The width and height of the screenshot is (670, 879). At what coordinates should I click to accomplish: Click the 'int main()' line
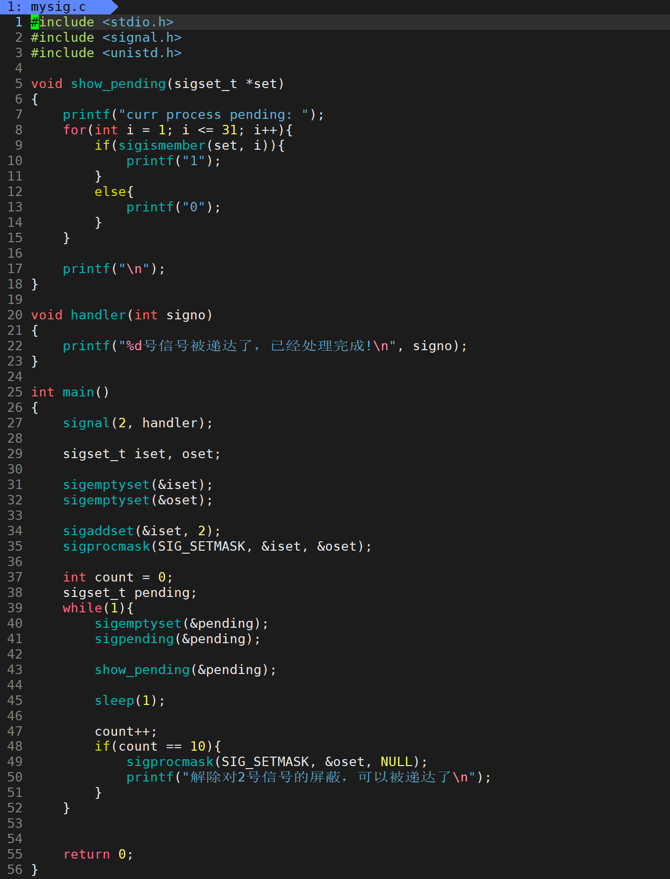[x=70, y=392]
